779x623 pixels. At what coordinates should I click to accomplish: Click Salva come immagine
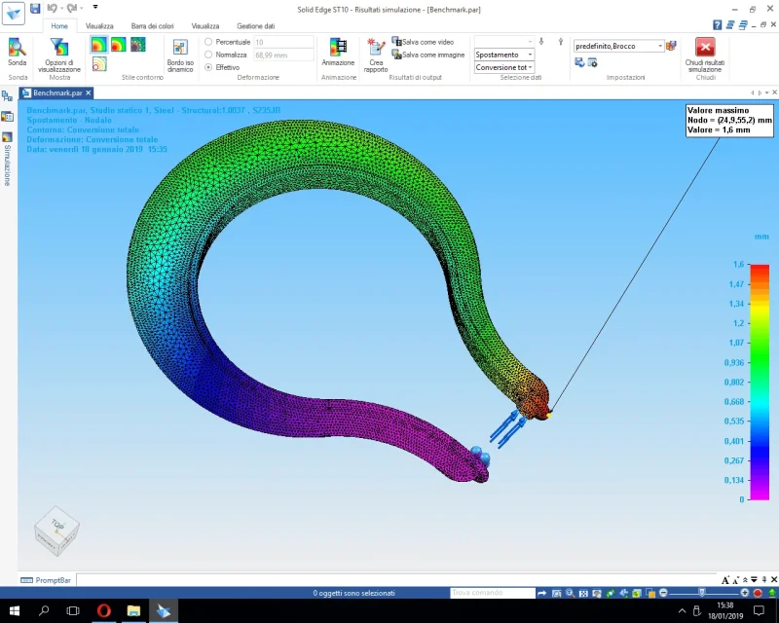[427, 55]
